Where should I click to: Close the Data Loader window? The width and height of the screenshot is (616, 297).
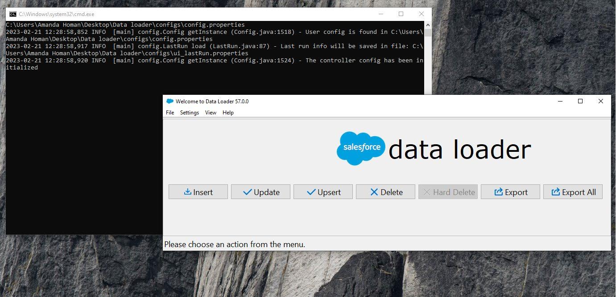point(601,102)
